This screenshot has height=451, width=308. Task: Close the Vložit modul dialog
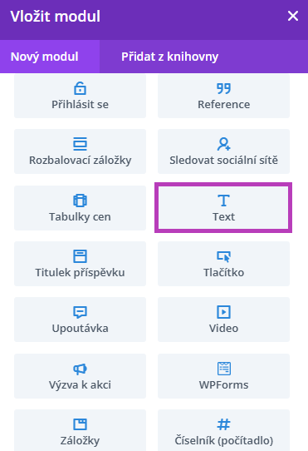[x=293, y=16]
